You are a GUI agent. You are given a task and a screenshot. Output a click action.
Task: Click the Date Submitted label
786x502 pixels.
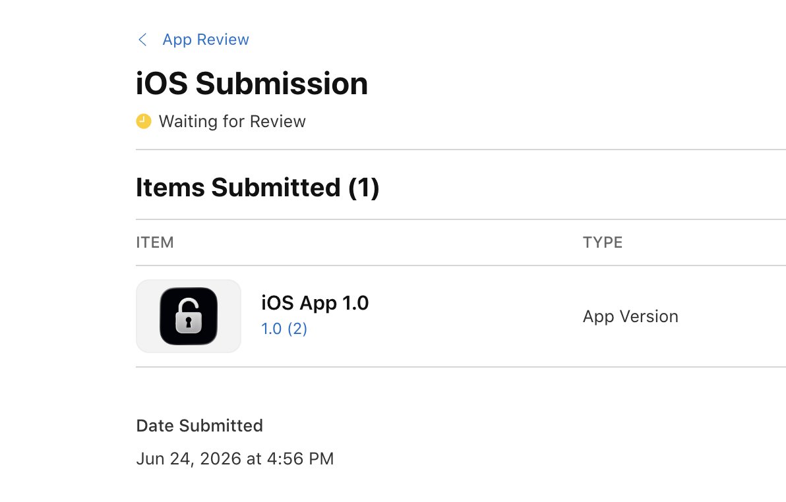tap(200, 426)
